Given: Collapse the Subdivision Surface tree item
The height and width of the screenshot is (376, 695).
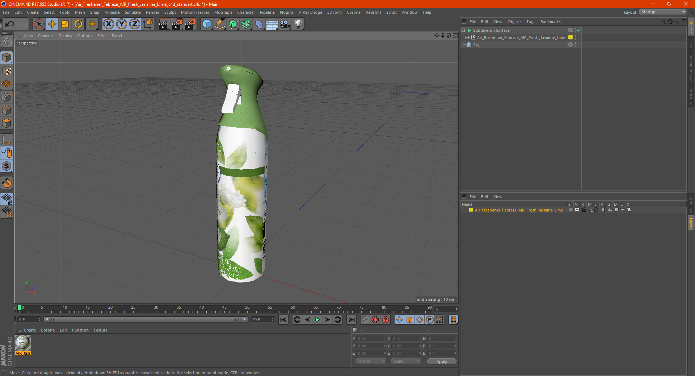Looking at the screenshot, I should [463, 30].
